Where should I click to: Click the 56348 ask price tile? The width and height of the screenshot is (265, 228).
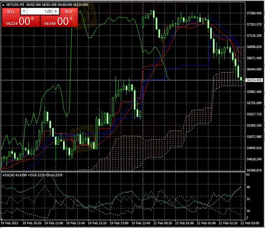click(59, 21)
